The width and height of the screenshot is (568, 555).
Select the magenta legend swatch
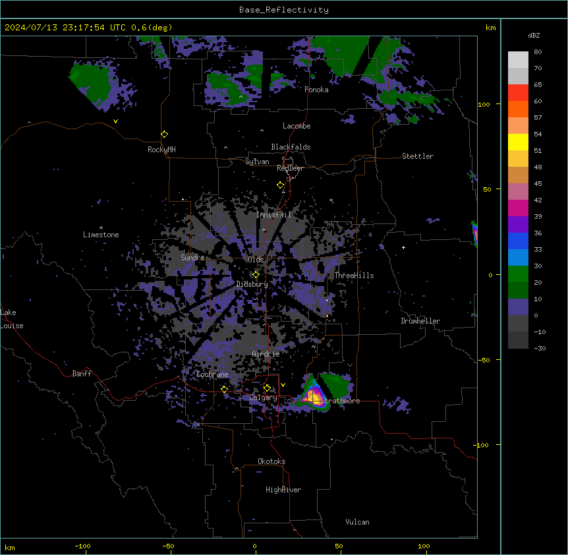(518, 208)
